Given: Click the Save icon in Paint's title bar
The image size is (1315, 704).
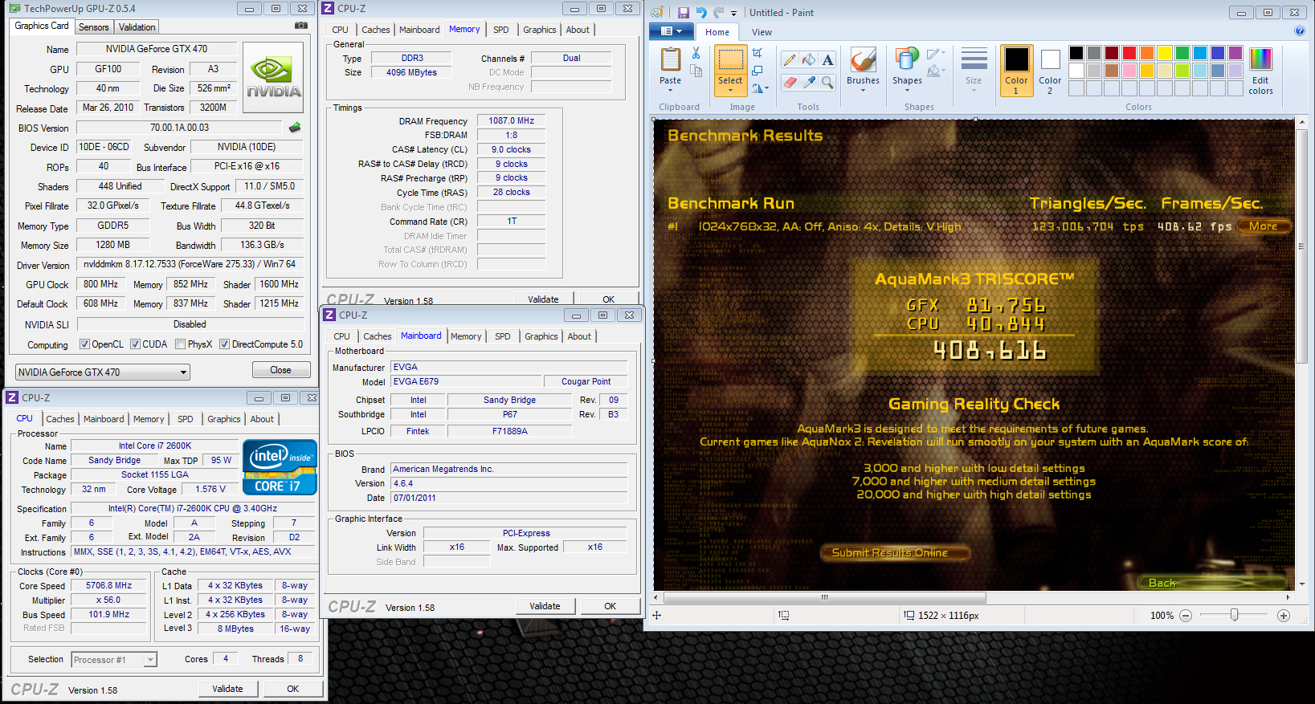Looking at the screenshot, I should pyautogui.click(x=684, y=12).
